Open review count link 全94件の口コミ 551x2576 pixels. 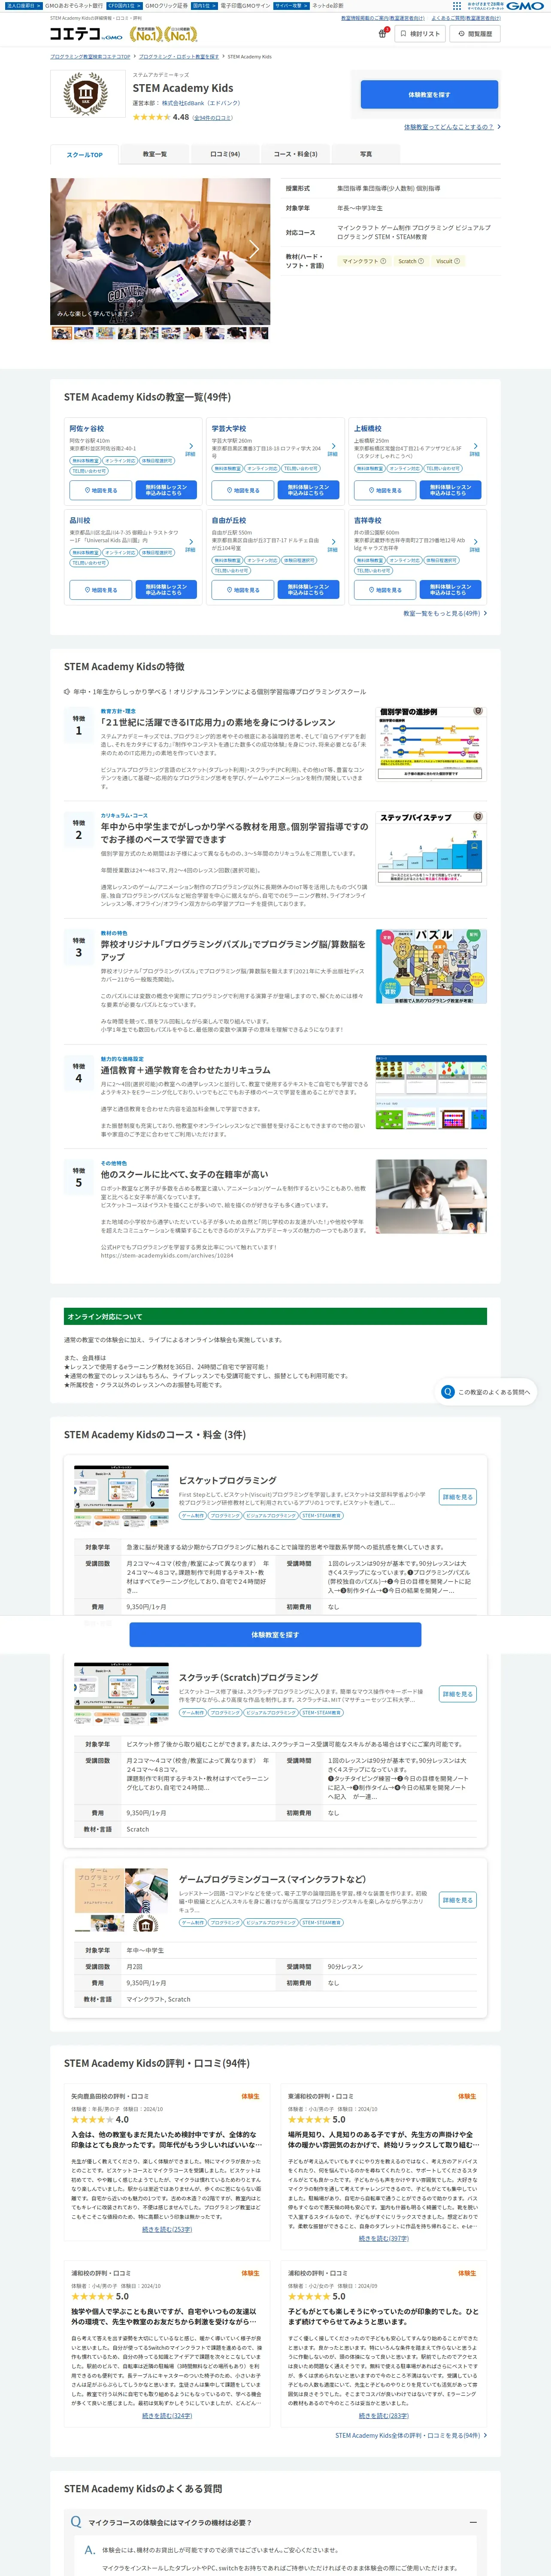coord(213,118)
